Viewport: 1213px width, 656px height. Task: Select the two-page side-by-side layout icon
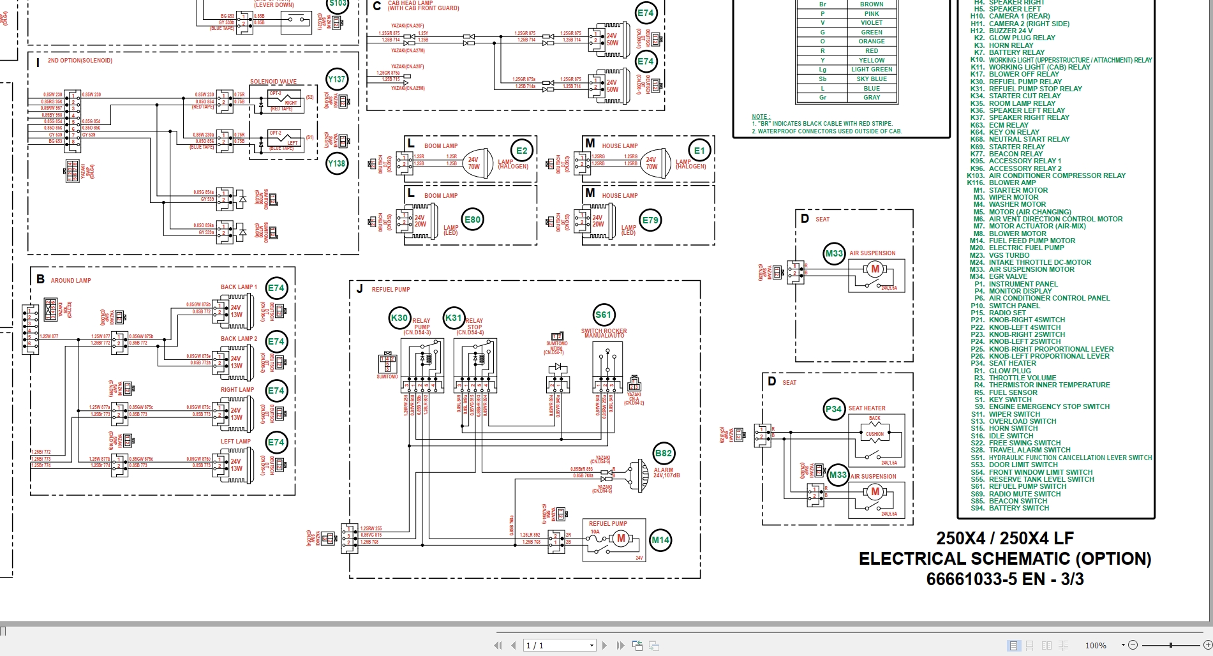coord(1047,645)
